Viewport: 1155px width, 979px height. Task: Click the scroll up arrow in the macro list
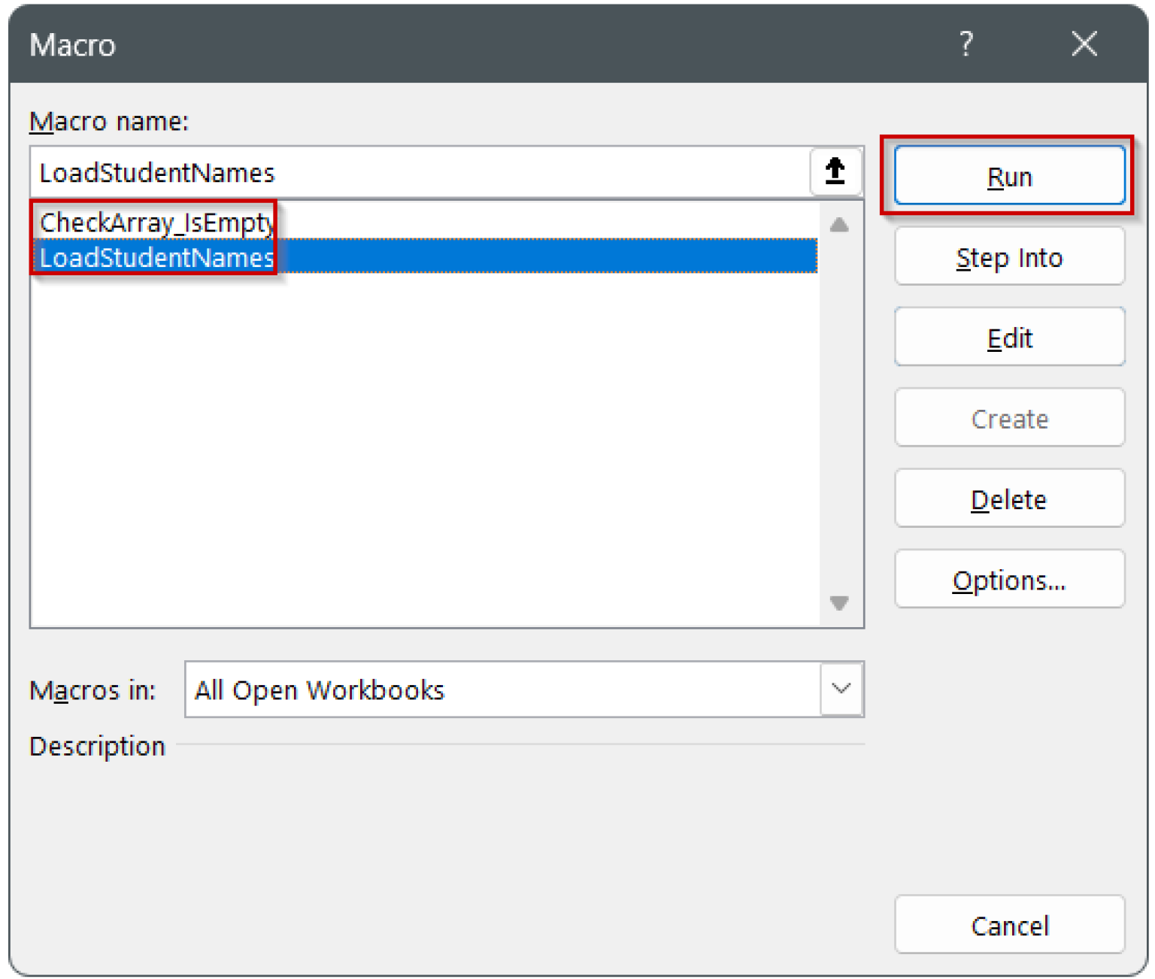tap(839, 224)
